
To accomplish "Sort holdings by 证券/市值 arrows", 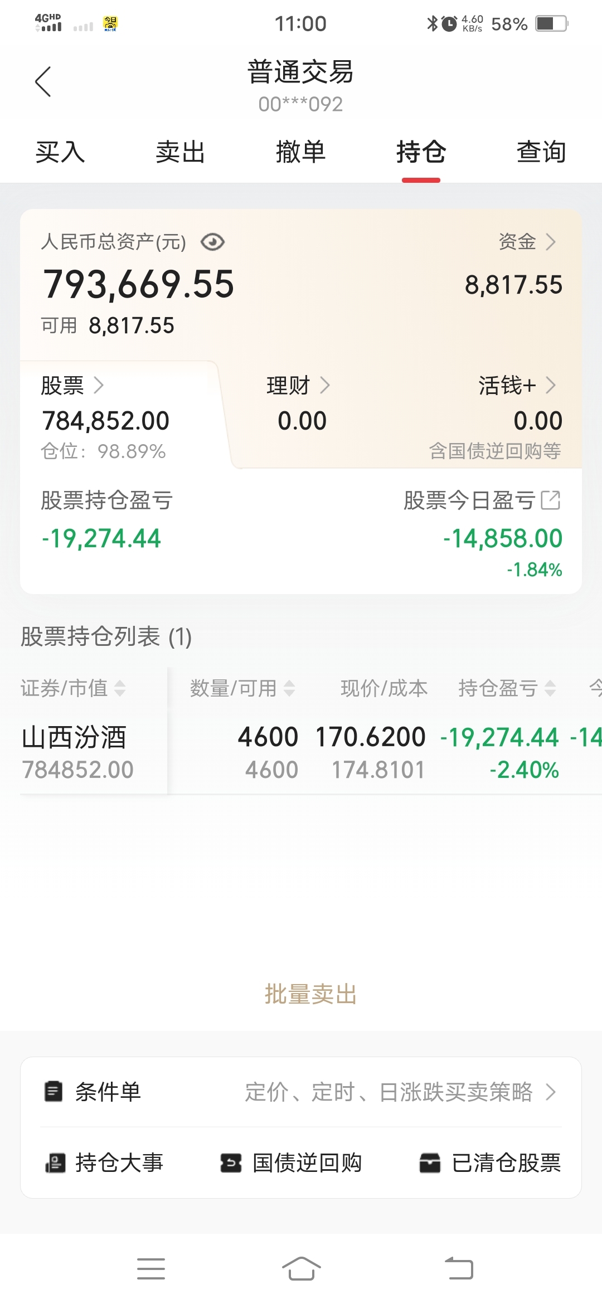I will 120,688.
